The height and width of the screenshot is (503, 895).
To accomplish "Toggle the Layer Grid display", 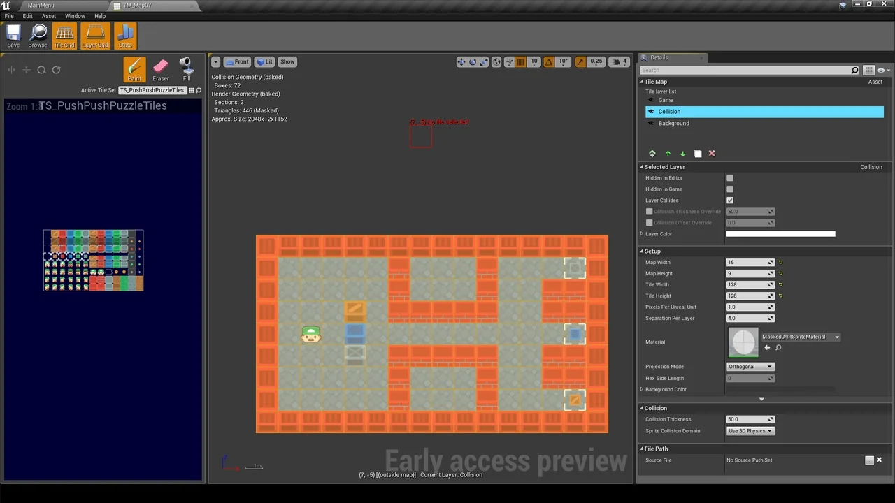I will (95, 36).
